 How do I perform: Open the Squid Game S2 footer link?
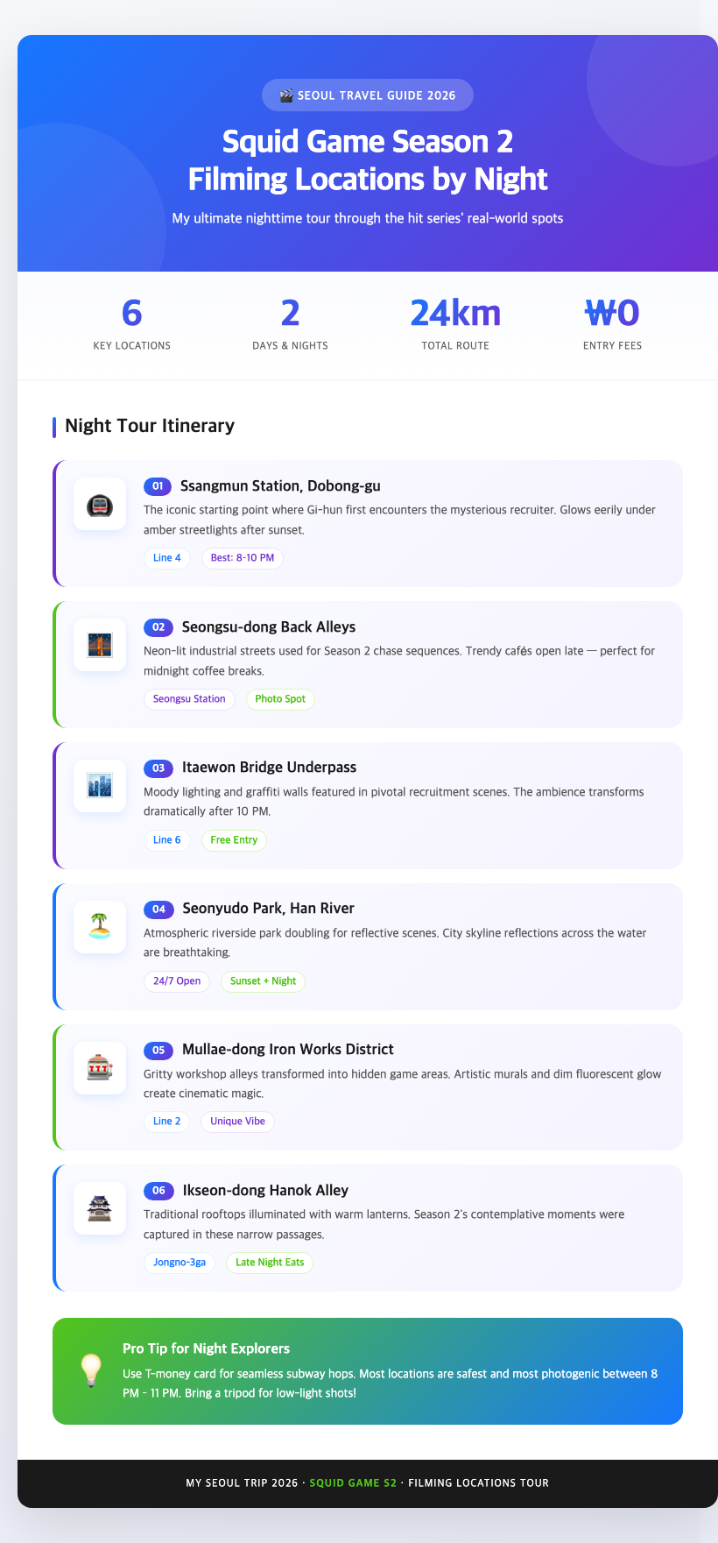pyautogui.click(x=353, y=1483)
